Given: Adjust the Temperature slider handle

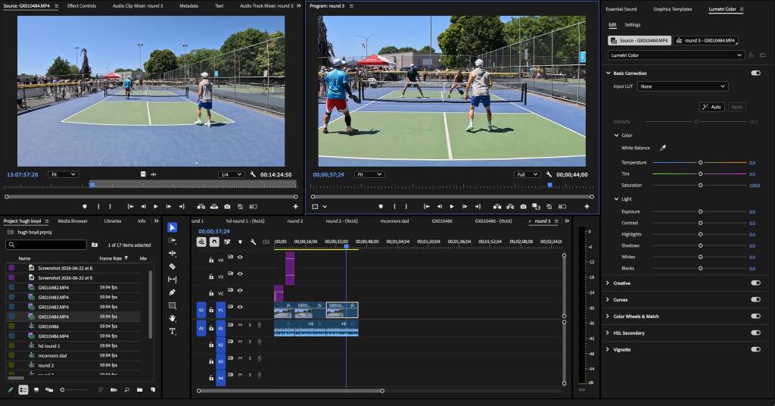Looking at the screenshot, I should 700,163.
